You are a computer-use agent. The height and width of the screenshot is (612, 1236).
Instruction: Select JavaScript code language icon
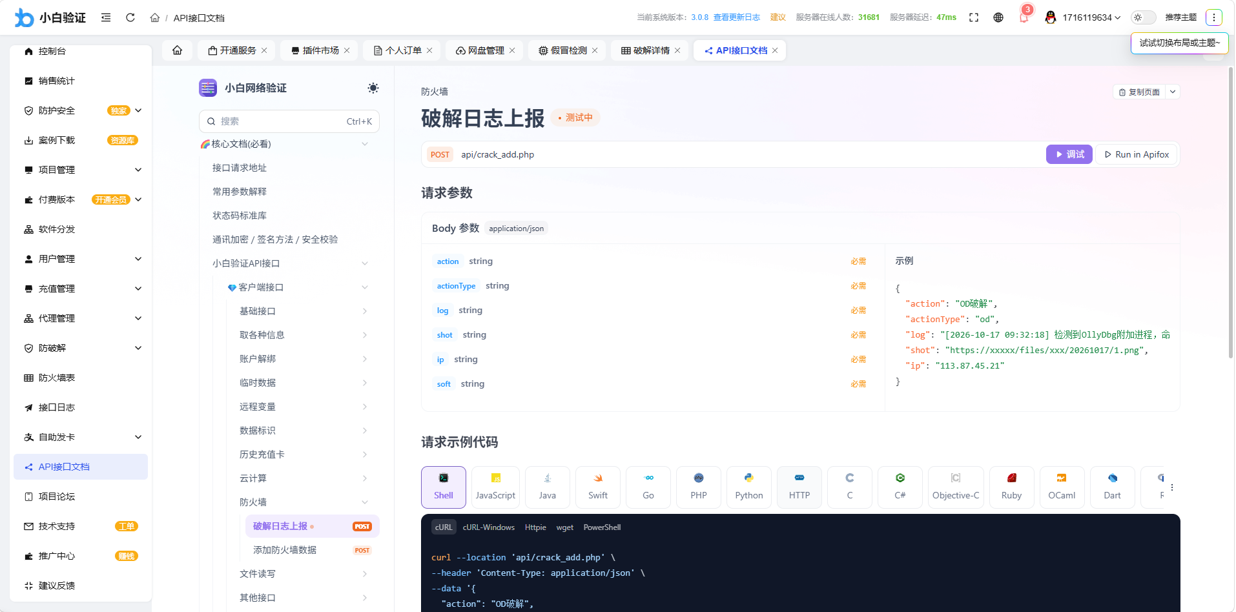[496, 487]
